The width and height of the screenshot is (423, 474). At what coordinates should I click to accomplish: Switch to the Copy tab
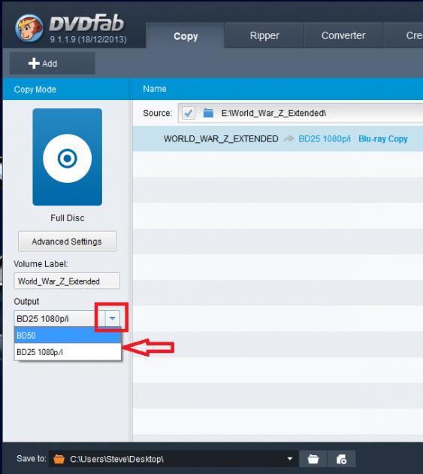click(x=186, y=35)
